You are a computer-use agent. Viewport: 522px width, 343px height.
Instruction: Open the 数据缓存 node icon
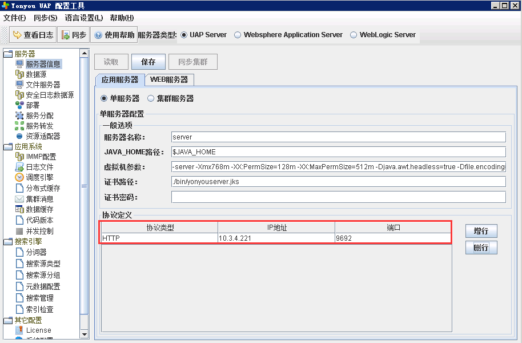tap(19, 209)
